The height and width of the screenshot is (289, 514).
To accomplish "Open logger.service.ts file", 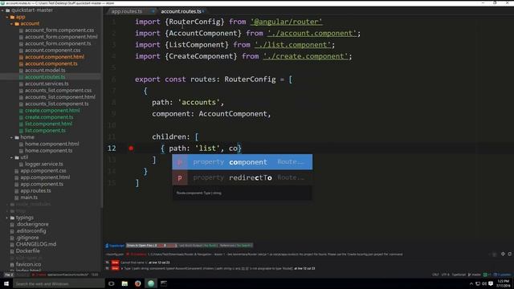I will coord(44,164).
